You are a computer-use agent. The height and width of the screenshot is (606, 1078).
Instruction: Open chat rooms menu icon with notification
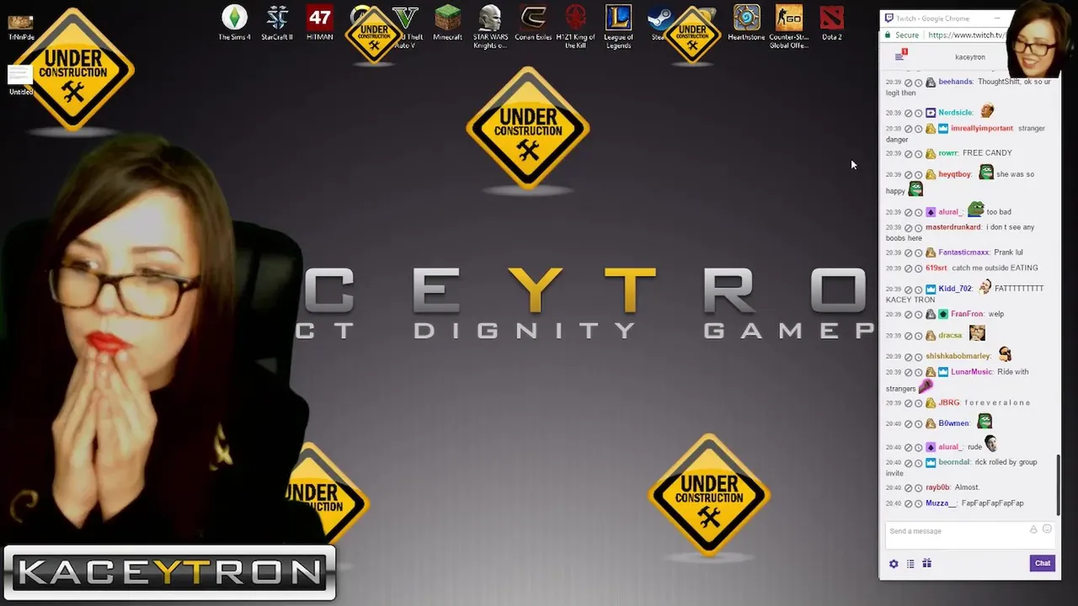899,56
